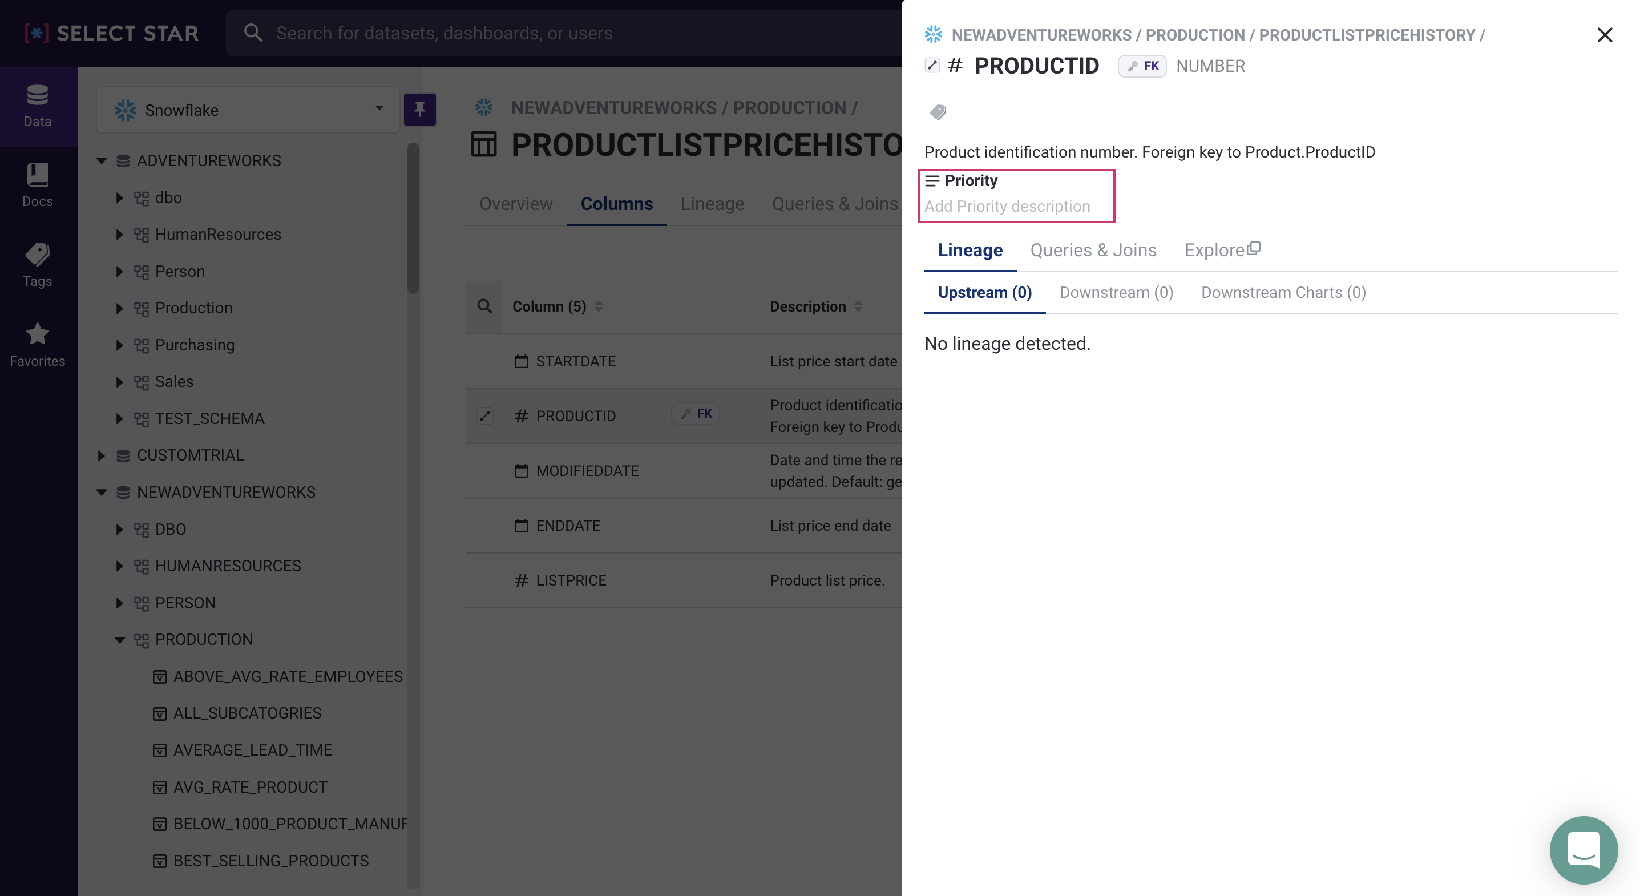Select the MODIFIEDDATE column row
The height and width of the screenshot is (896, 1640).
[683, 471]
